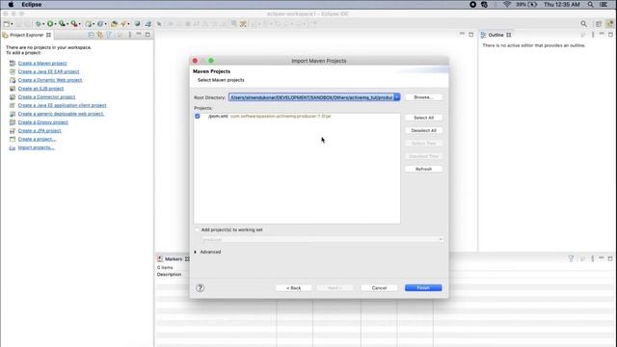Click the help question mark icon in dialog
Viewport: 617px width, 347px height.
[200, 288]
